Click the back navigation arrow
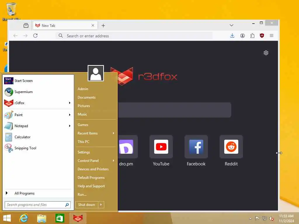The height and width of the screenshot is (224, 299). coord(15,36)
